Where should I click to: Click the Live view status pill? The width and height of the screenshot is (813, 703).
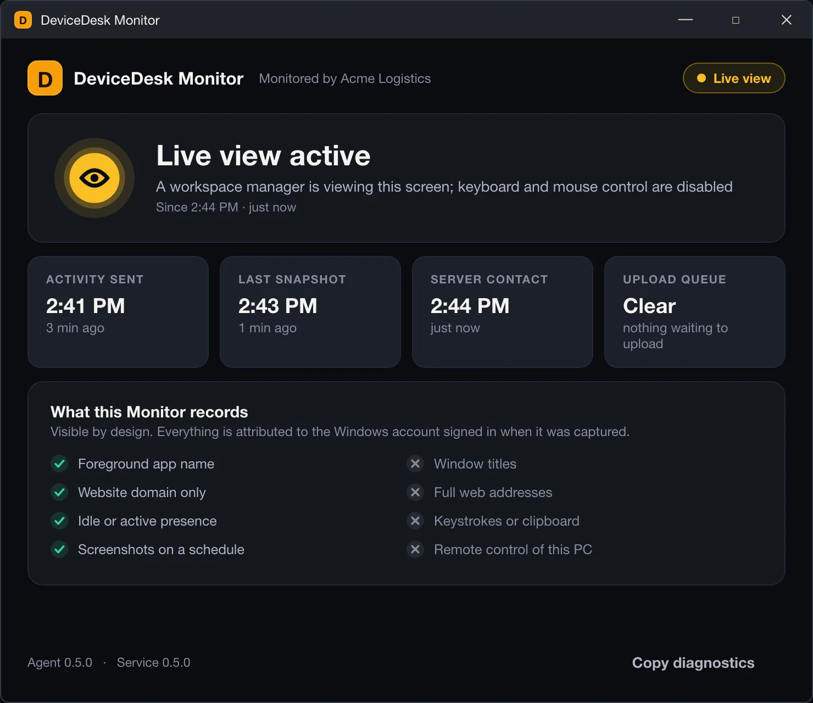coord(734,78)
